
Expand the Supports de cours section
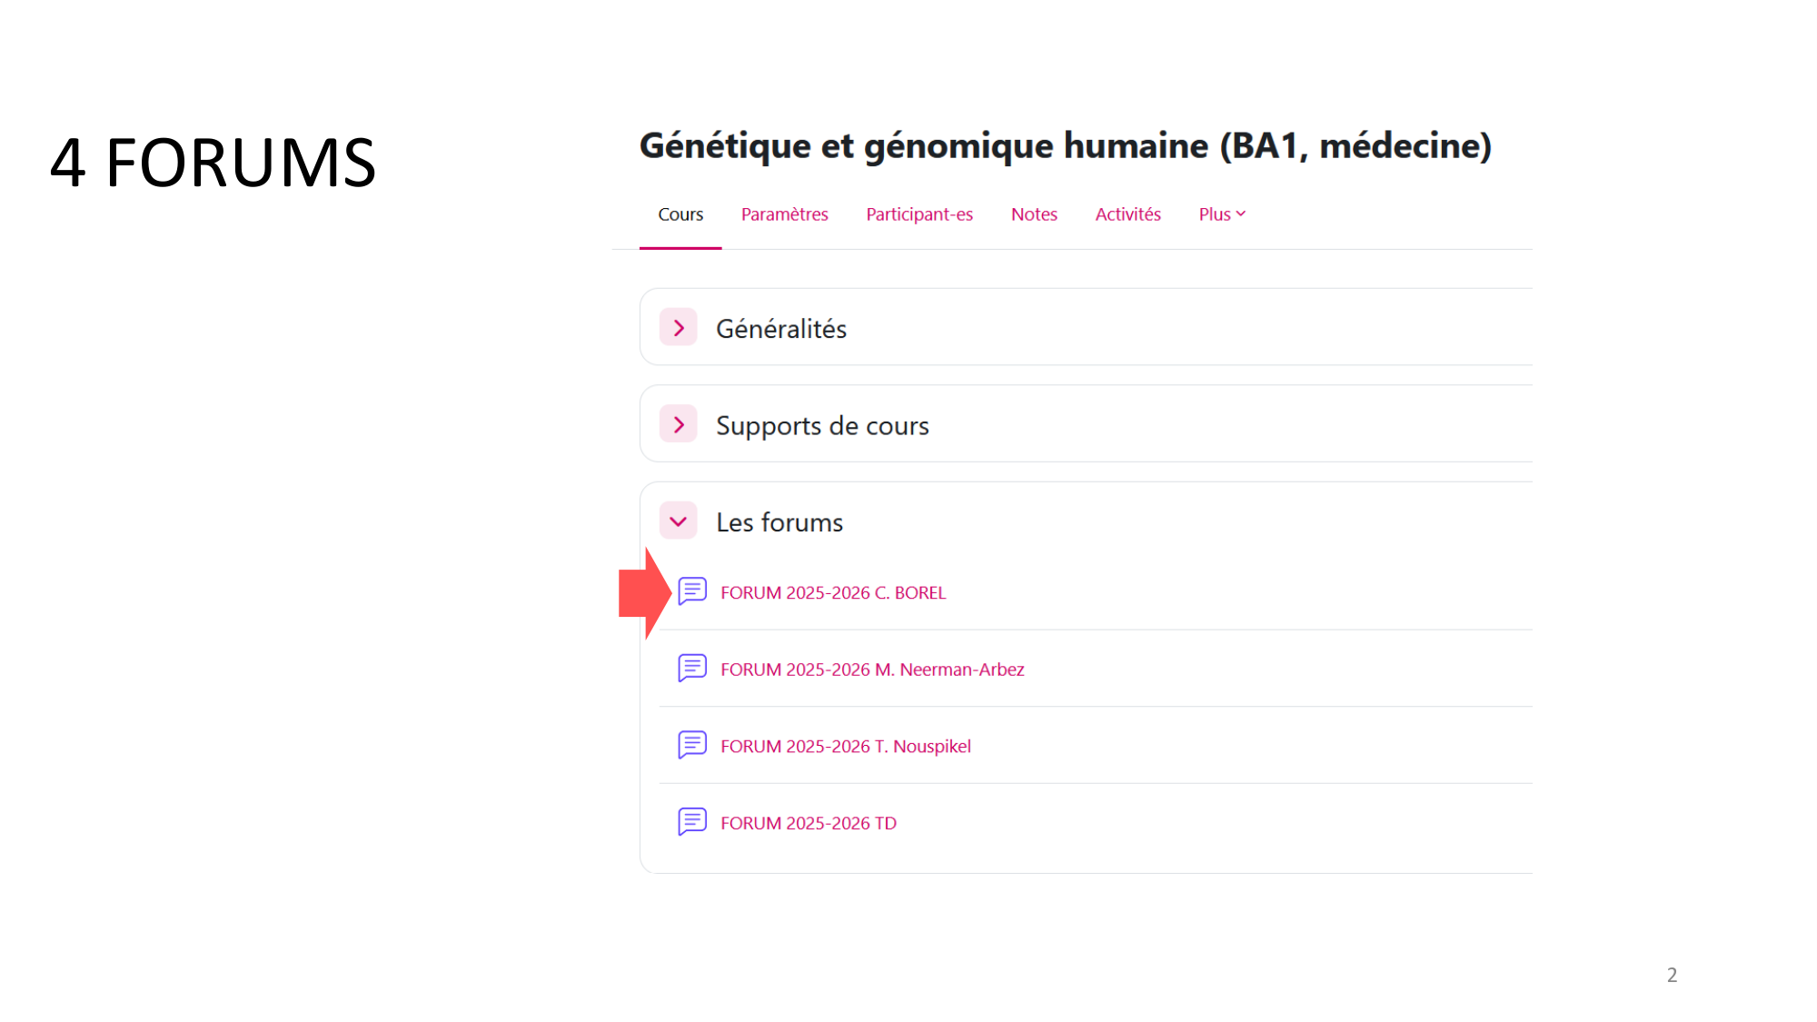pos(679,424)
